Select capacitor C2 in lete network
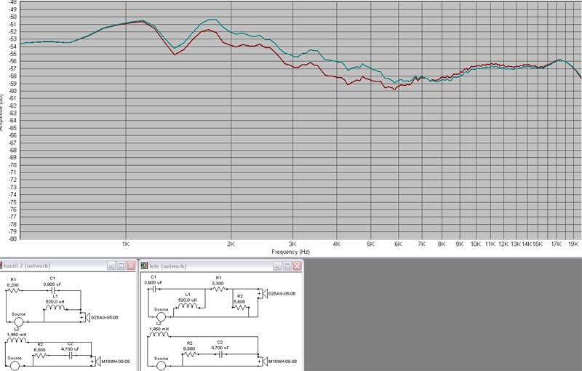 tap(220, 355)
